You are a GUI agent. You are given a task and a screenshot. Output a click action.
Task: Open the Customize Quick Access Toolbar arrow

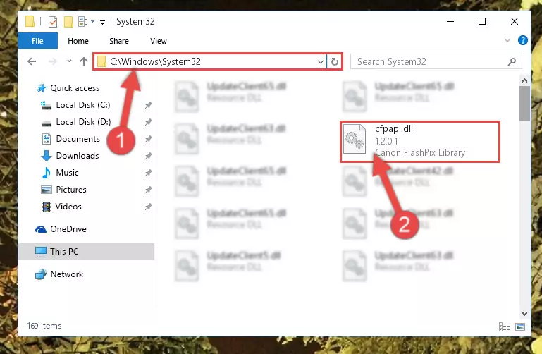pyautogui.click(x=102, y=23)
